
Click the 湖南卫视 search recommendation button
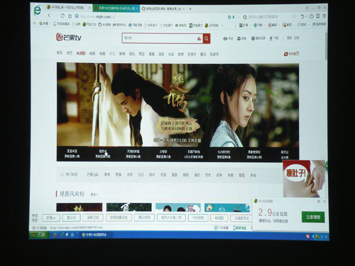point(93,218)
